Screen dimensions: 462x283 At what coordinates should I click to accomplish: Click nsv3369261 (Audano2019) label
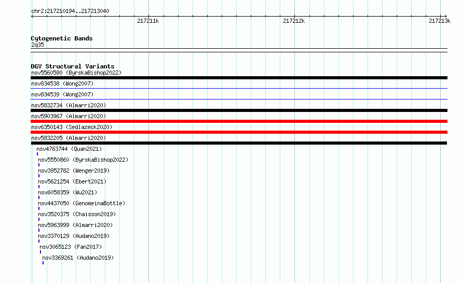point(78,258)
